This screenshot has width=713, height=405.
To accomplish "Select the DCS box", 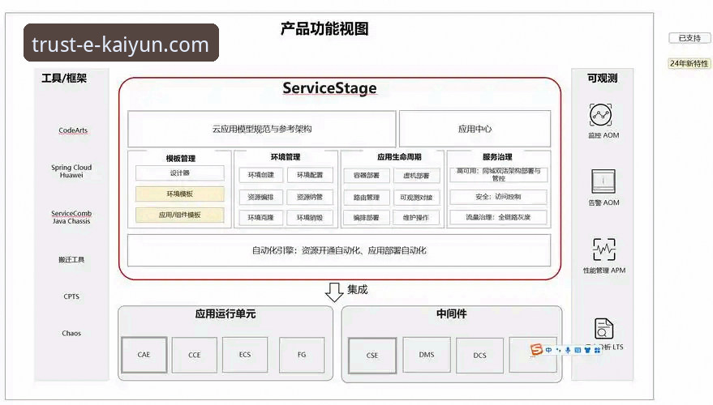I will (x=479, y=356).
